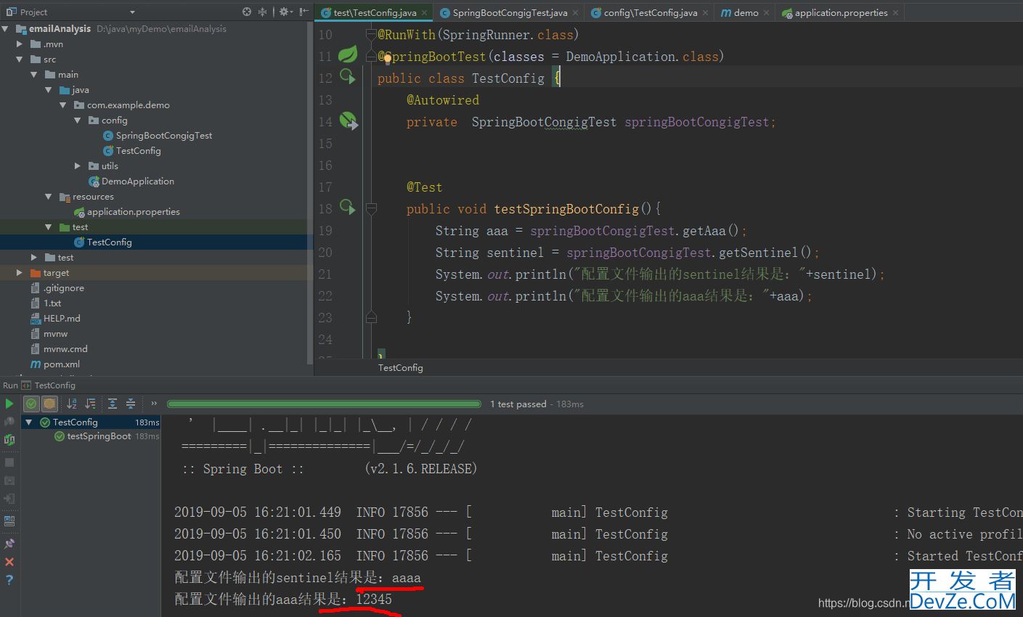The width and height of the screenshot is (1023, 617).
Task: Select DemoApplication in project tree
Action: [137, 181]
